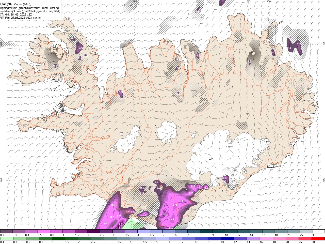This screenshot has width=325, height=244.
Task: Pick the upper legend swatch between 0.3 and 0.4
Action: pos(19,232)
